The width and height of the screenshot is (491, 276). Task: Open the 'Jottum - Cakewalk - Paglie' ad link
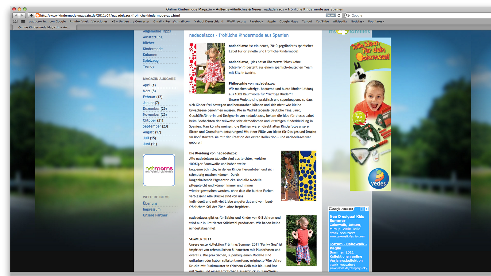pos(348,246)
